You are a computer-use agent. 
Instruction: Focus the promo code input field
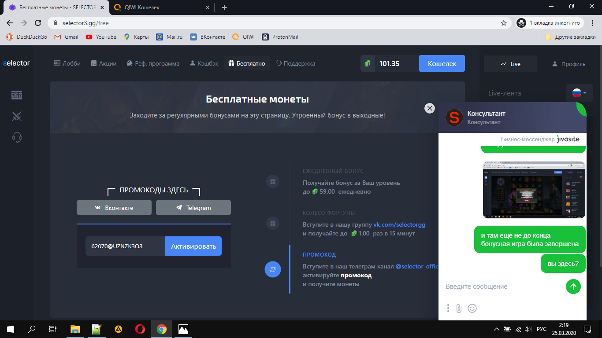point(125,246)
